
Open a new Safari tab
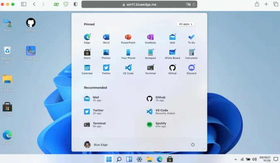click(x=266, y=4)
